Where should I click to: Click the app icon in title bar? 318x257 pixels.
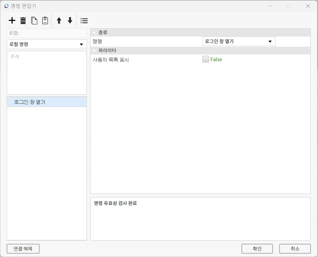pos(6,6)
